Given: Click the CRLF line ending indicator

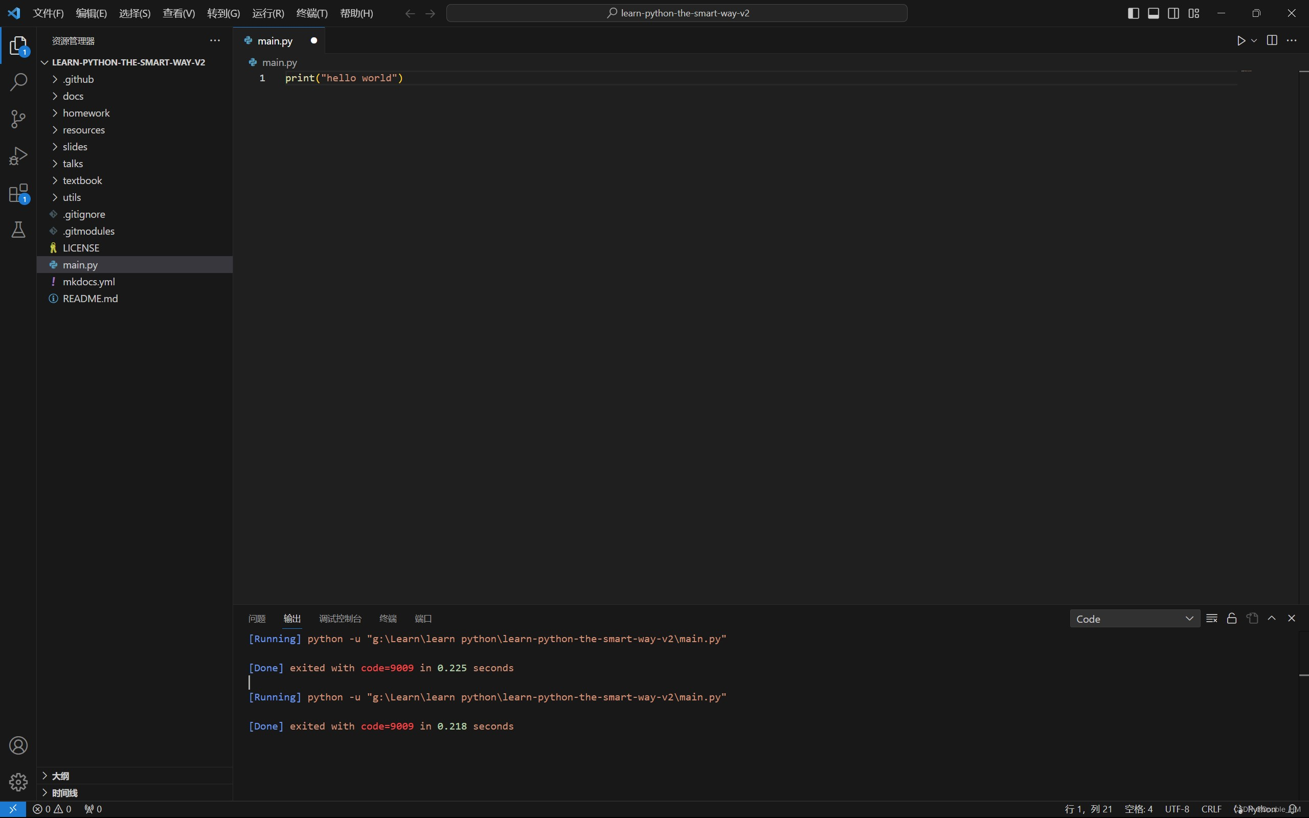Looking at the screenshot, I should (x=1211, y=809).
